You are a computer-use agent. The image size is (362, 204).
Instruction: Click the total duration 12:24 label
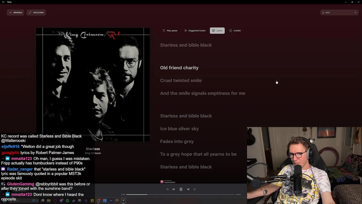(x=238, y=194)
